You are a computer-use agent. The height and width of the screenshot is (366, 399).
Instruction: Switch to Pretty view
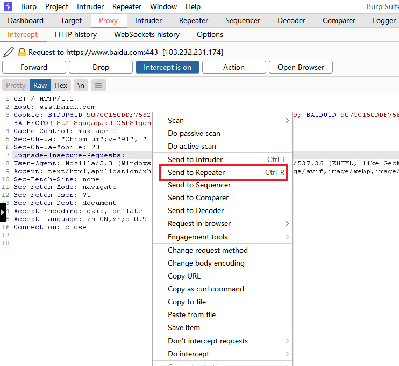16,85
